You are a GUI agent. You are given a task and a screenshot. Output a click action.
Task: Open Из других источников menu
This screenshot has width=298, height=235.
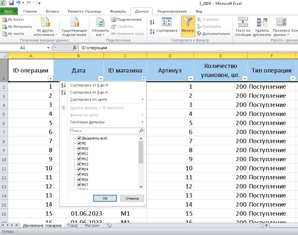[45, 27]
